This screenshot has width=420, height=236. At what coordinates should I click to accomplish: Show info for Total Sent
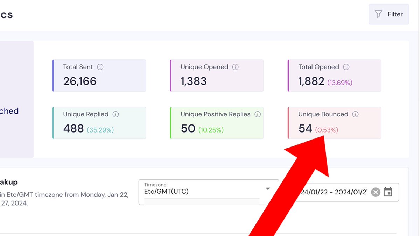100,67
